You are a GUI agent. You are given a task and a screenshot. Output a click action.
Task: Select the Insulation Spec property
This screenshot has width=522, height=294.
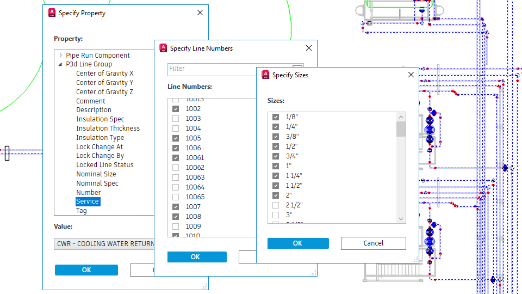tap(100, 119)
